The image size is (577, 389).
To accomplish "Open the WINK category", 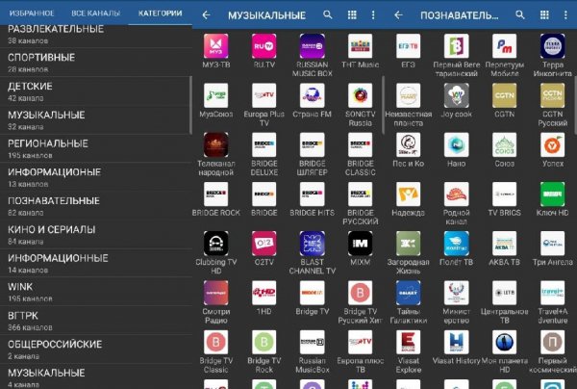I will click(x=95, y=292).
